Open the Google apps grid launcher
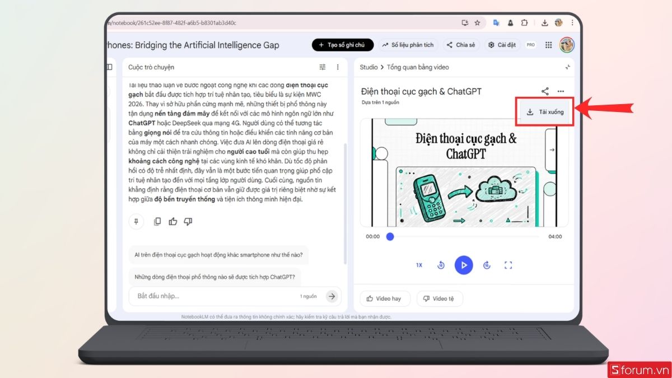The height and width of the screenshot is (378, 672). [548, 45]
